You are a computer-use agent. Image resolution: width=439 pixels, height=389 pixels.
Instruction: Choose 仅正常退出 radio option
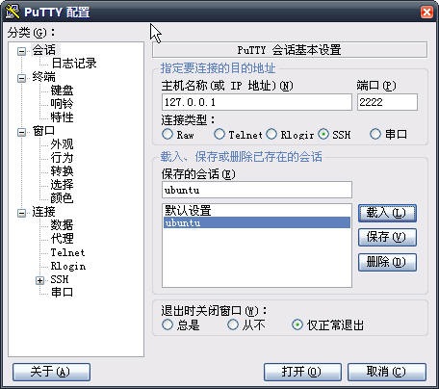(x=297, y=324)
